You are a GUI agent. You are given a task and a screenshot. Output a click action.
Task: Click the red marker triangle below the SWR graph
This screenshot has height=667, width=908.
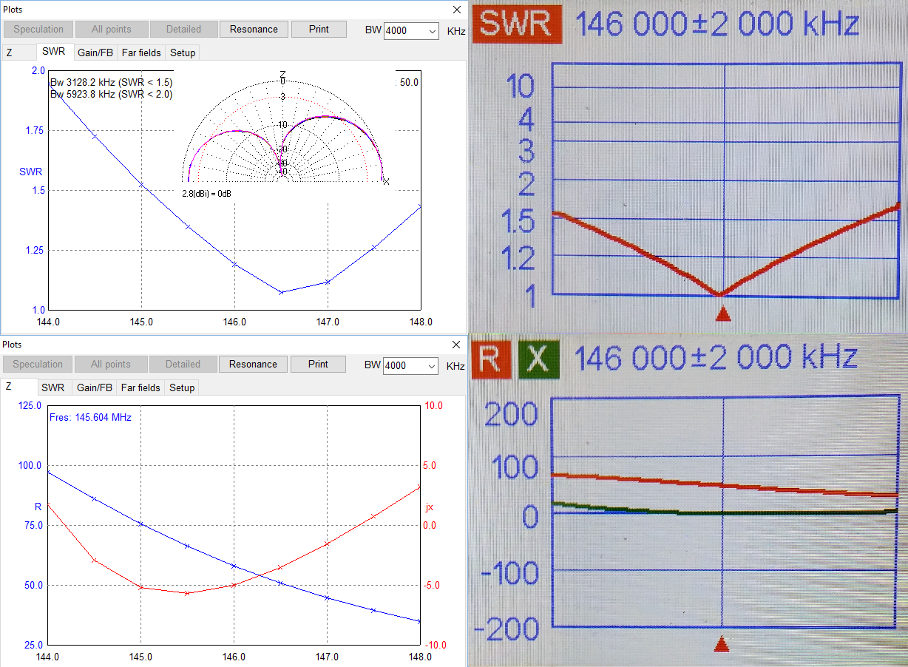[723, 315]
